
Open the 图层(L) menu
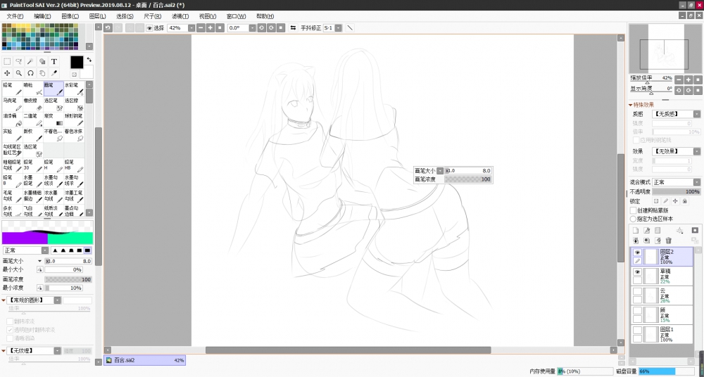tap(97, 16)
